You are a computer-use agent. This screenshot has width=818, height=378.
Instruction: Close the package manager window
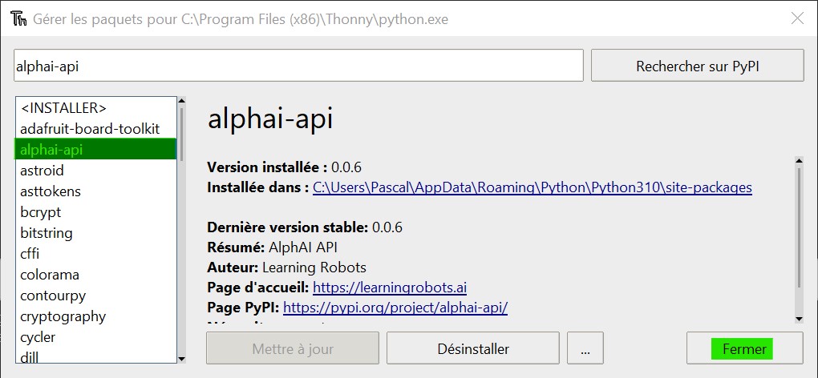(796, 18)
